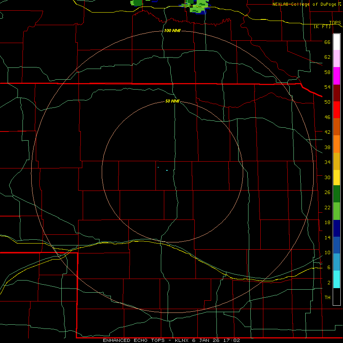343x343 pixels.
Task: Click the '100 NMI' range ring label
Action: pos(172,30)
